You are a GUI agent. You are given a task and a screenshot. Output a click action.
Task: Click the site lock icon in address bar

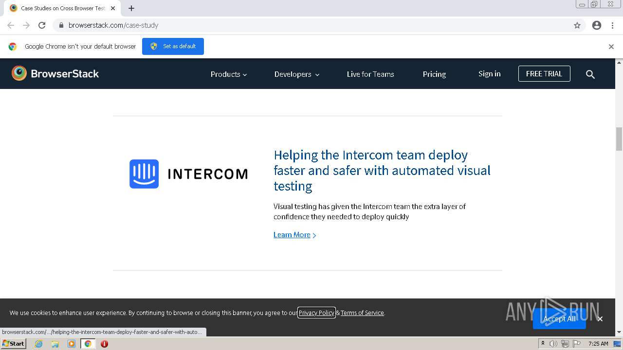pyautogui.click(x=61, y=25)
